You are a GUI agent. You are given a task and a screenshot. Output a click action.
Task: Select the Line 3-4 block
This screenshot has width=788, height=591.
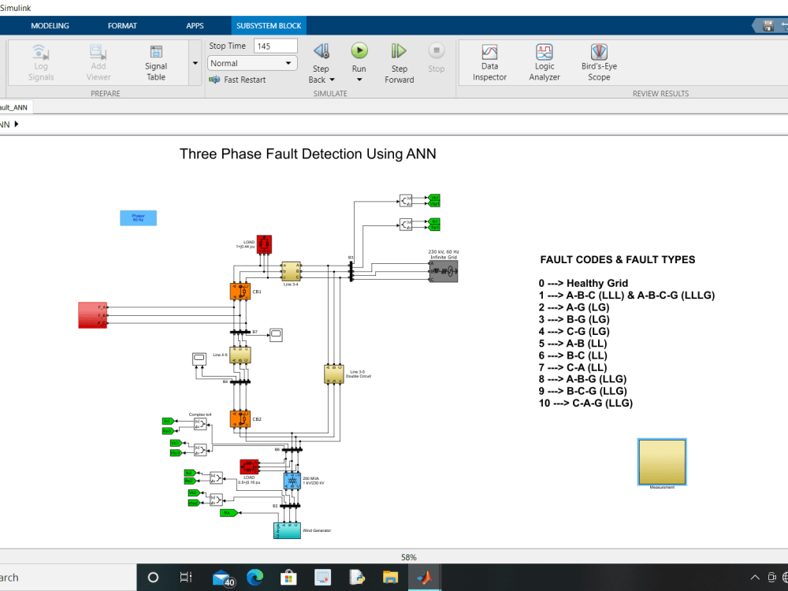(x=291, y=271)
